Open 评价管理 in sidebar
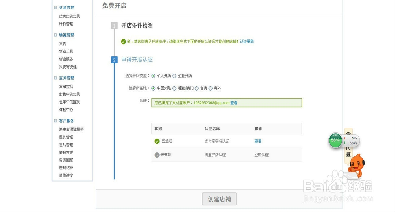Screen dimensions: 395x212 pyautogui.click(x=66, y=24)
